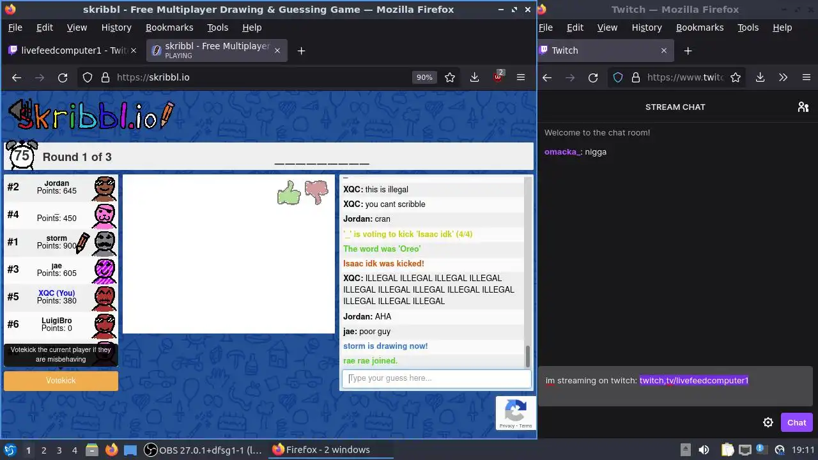818x460 pixels.
Task: Click 'storm is drawing now!' chat message
Action: click(x=385, y=346)
